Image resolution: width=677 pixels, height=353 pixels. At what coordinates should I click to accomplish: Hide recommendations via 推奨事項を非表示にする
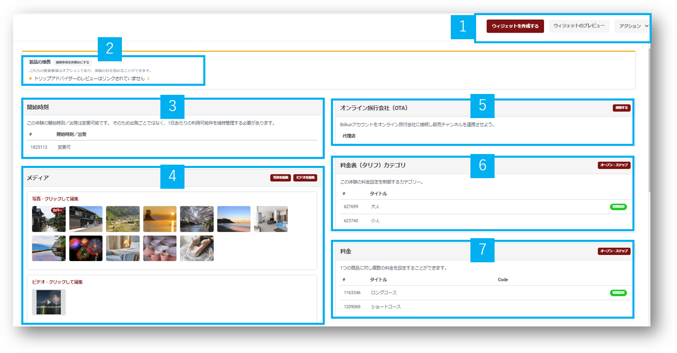72,63
